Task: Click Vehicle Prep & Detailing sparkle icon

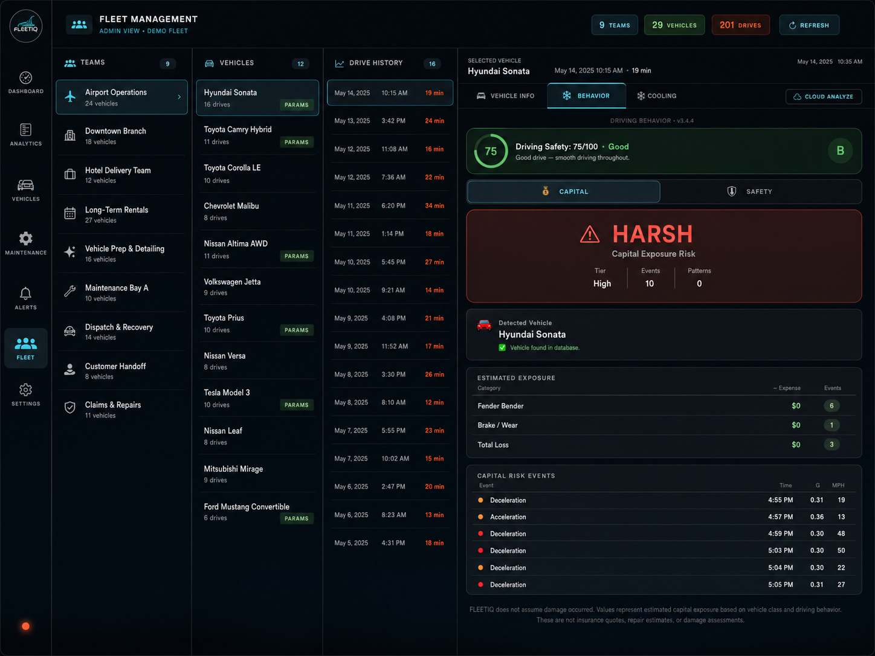Action: coord(70,252)
